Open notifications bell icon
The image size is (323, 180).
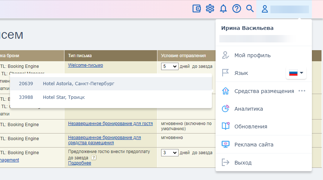click(x=223, y=9)
